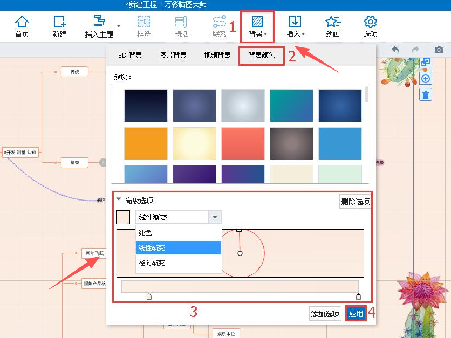Click the right gradient color stop
Image resolution: width=451 pixels, height=338 pixels.
(x=358, y=296)
